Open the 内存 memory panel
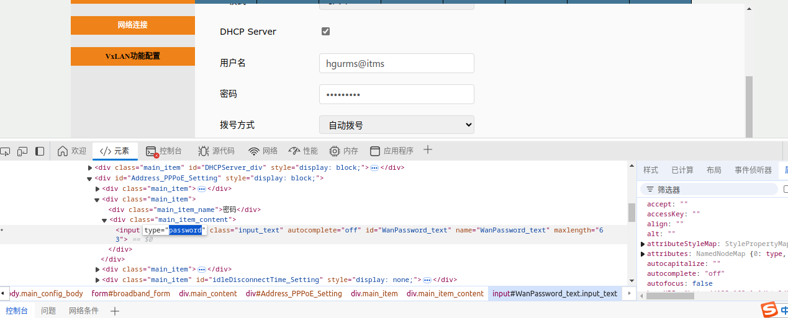The height and width of the screenshot is (318, 788). coord(343,151)
